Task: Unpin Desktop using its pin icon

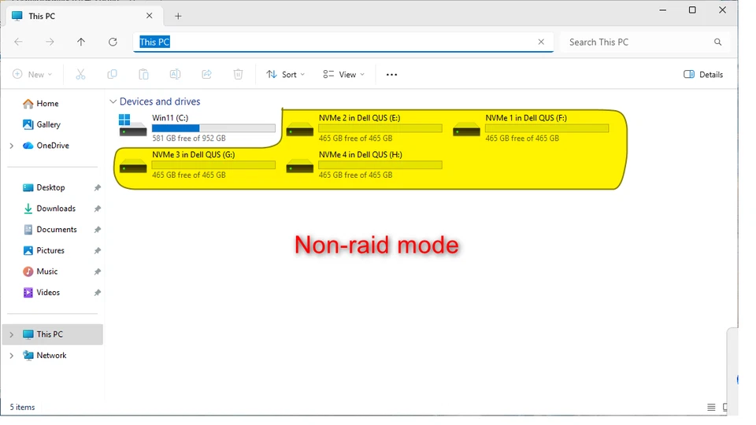Action: (x=98, y=187)
